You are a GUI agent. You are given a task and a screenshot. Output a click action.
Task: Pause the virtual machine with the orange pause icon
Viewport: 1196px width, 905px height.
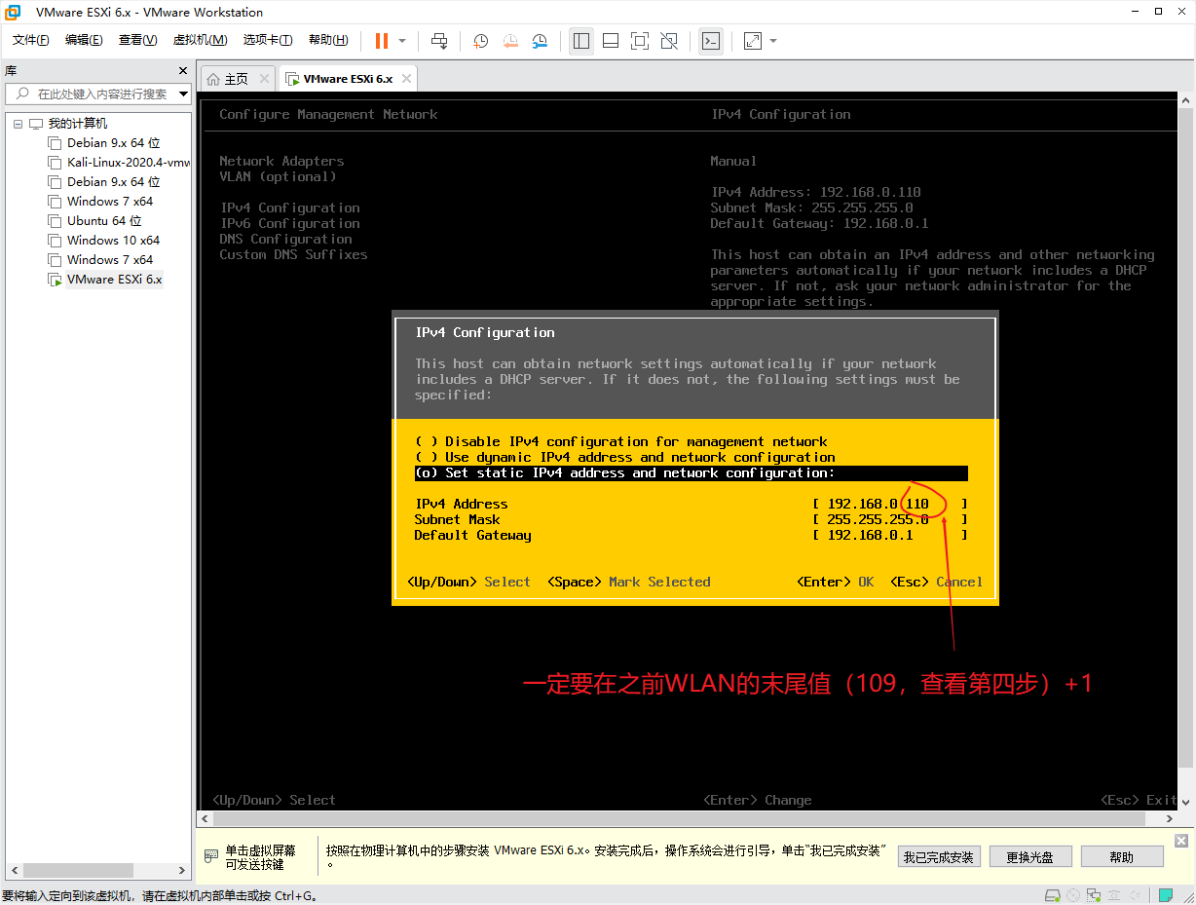382,41
